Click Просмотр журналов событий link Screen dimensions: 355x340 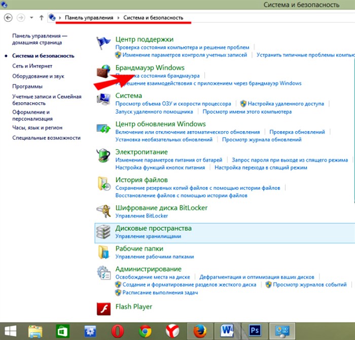point(310,285)
